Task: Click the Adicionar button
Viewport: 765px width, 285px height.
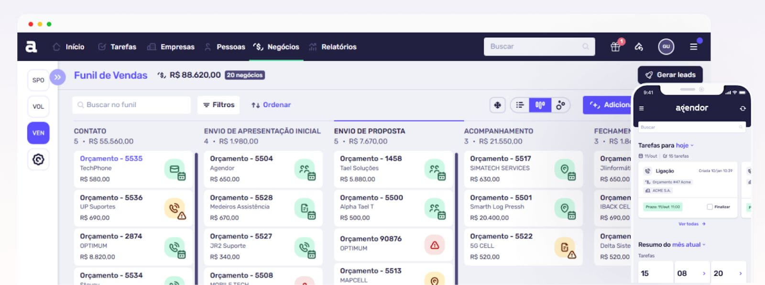Action: [x=607, y=105]
